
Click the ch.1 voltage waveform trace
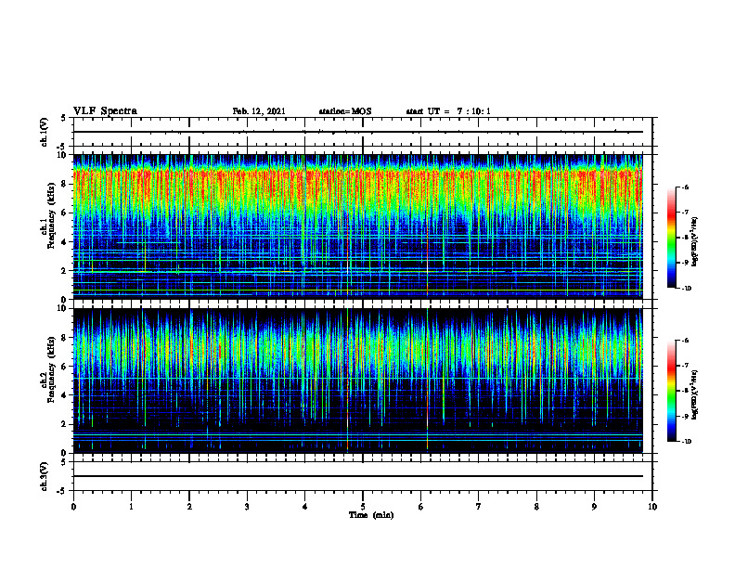pos(358,132)
